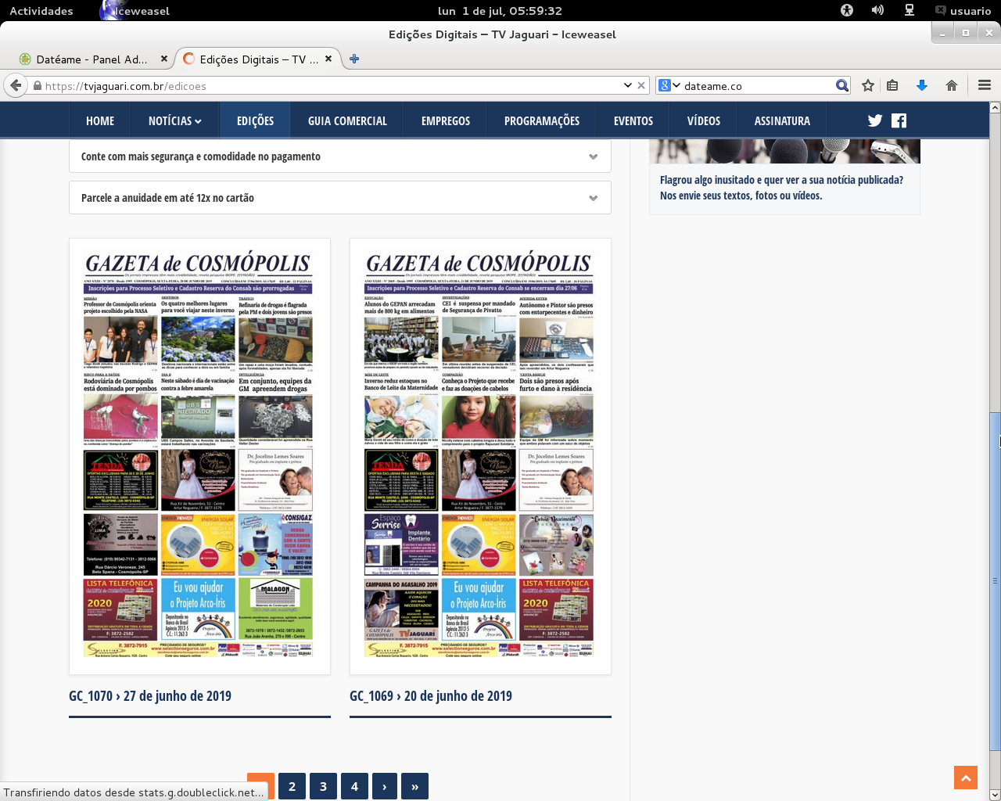Go to HOME in site navigation
1001x801 pixels.
tap(100, 120)
